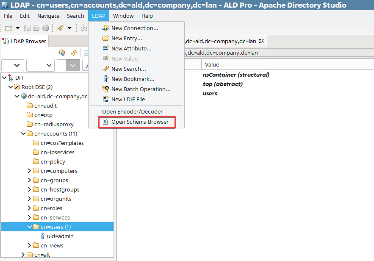Viewport: 374px width, 261px height.
Task: Click the Print toolbar icon
Action: click(36, 28)
